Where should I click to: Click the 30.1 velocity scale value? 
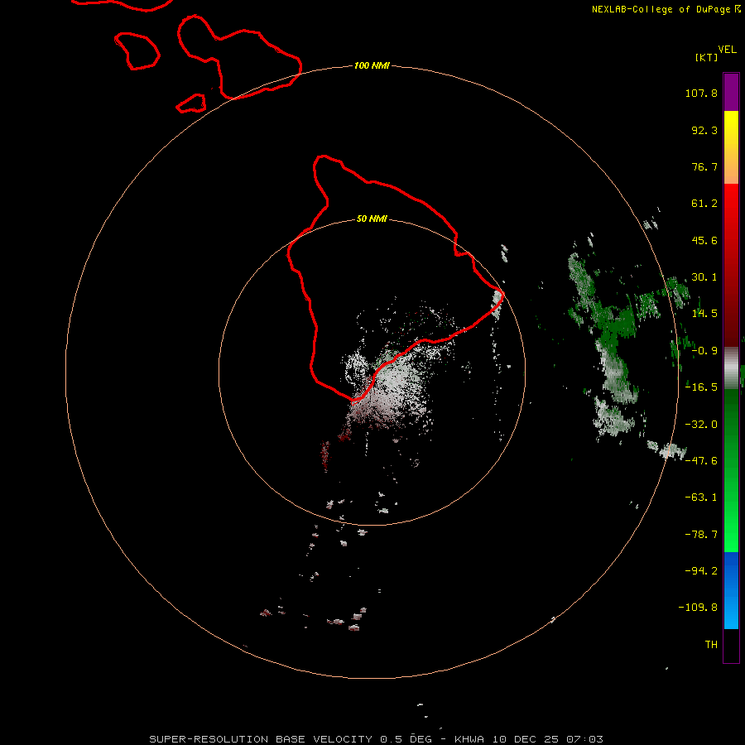[x=704, y=277]
